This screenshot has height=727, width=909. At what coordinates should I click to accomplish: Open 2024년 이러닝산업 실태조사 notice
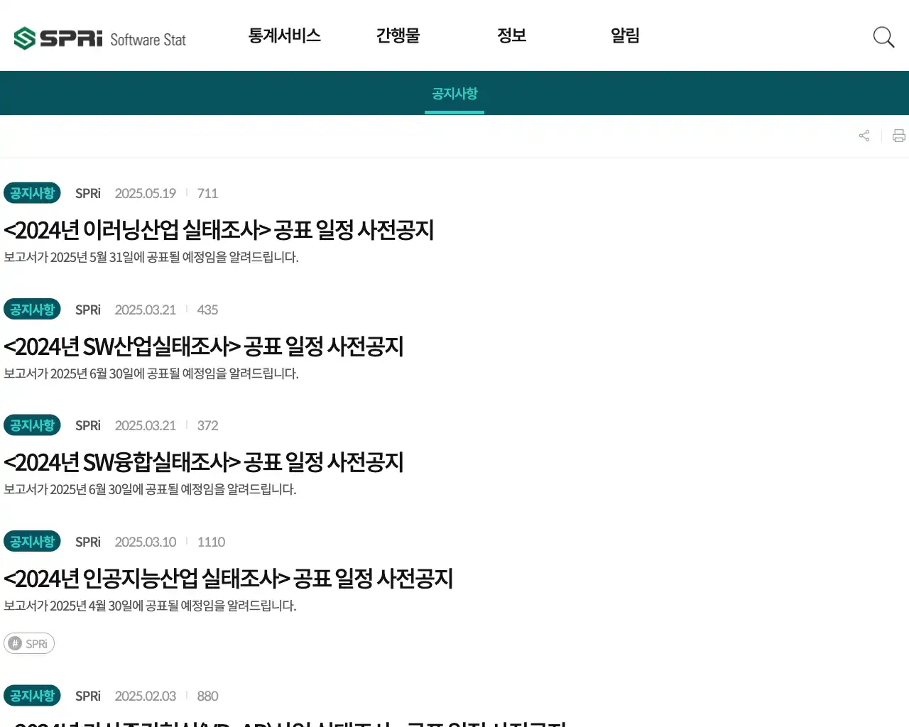(x=219, y=230)
